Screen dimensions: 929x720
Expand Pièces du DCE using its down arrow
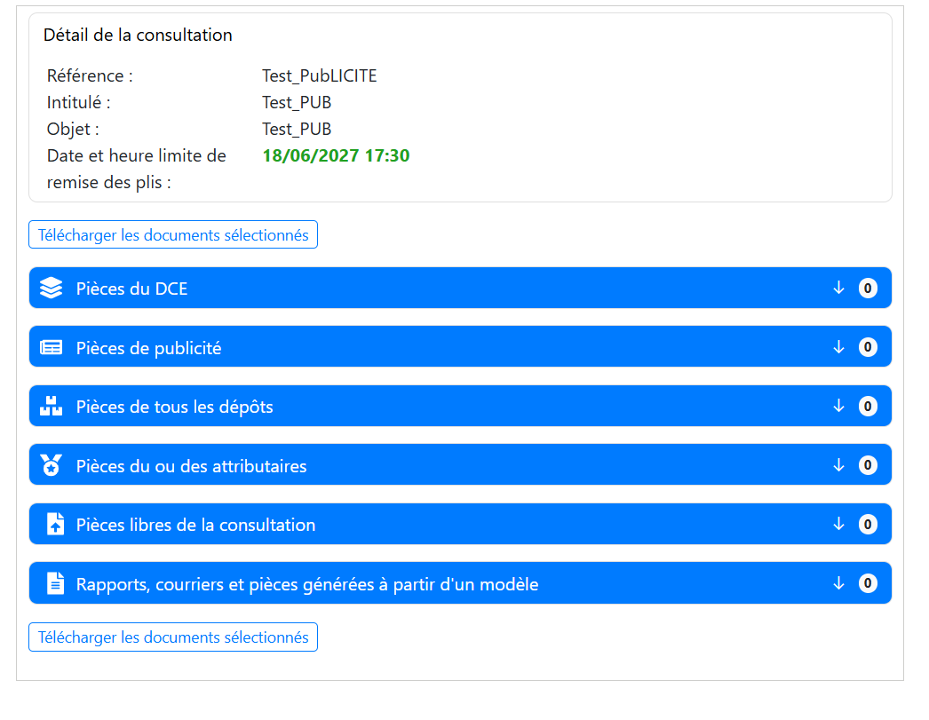(838, 289)
